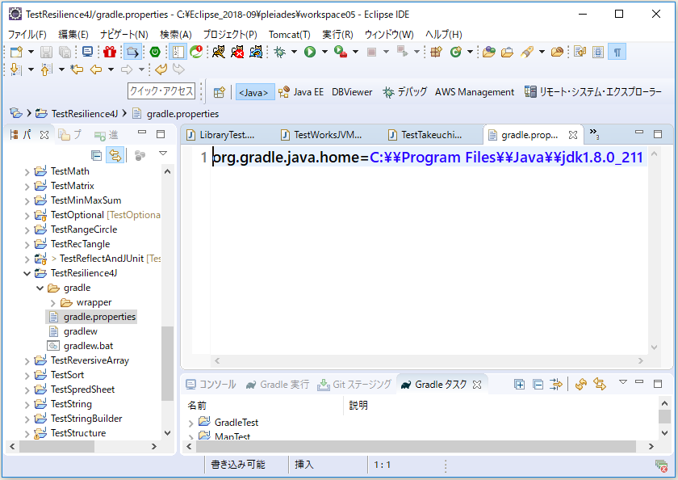Switch to the DBViewer perspective
The image size is (678, 480).
[352, 92]
